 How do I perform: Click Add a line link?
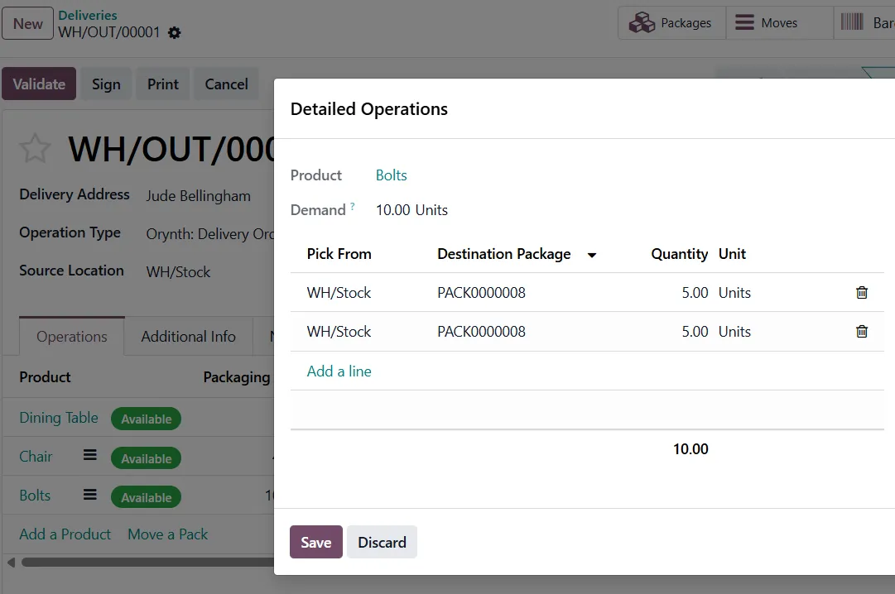339,371
